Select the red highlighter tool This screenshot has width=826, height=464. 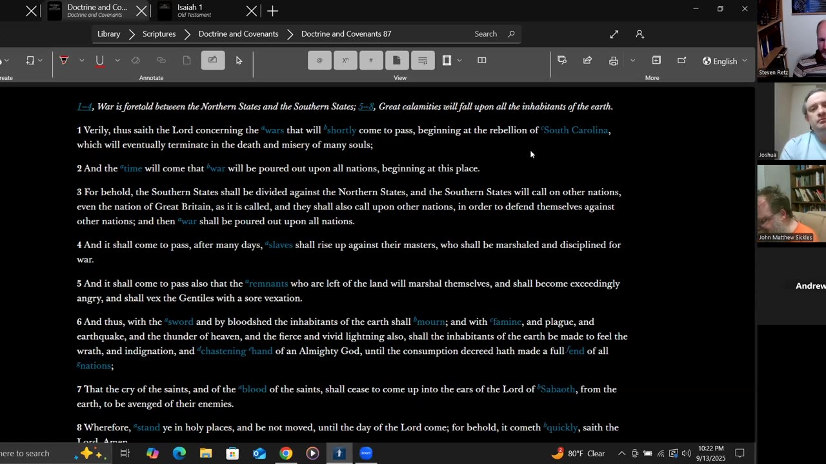coord(64,60)
